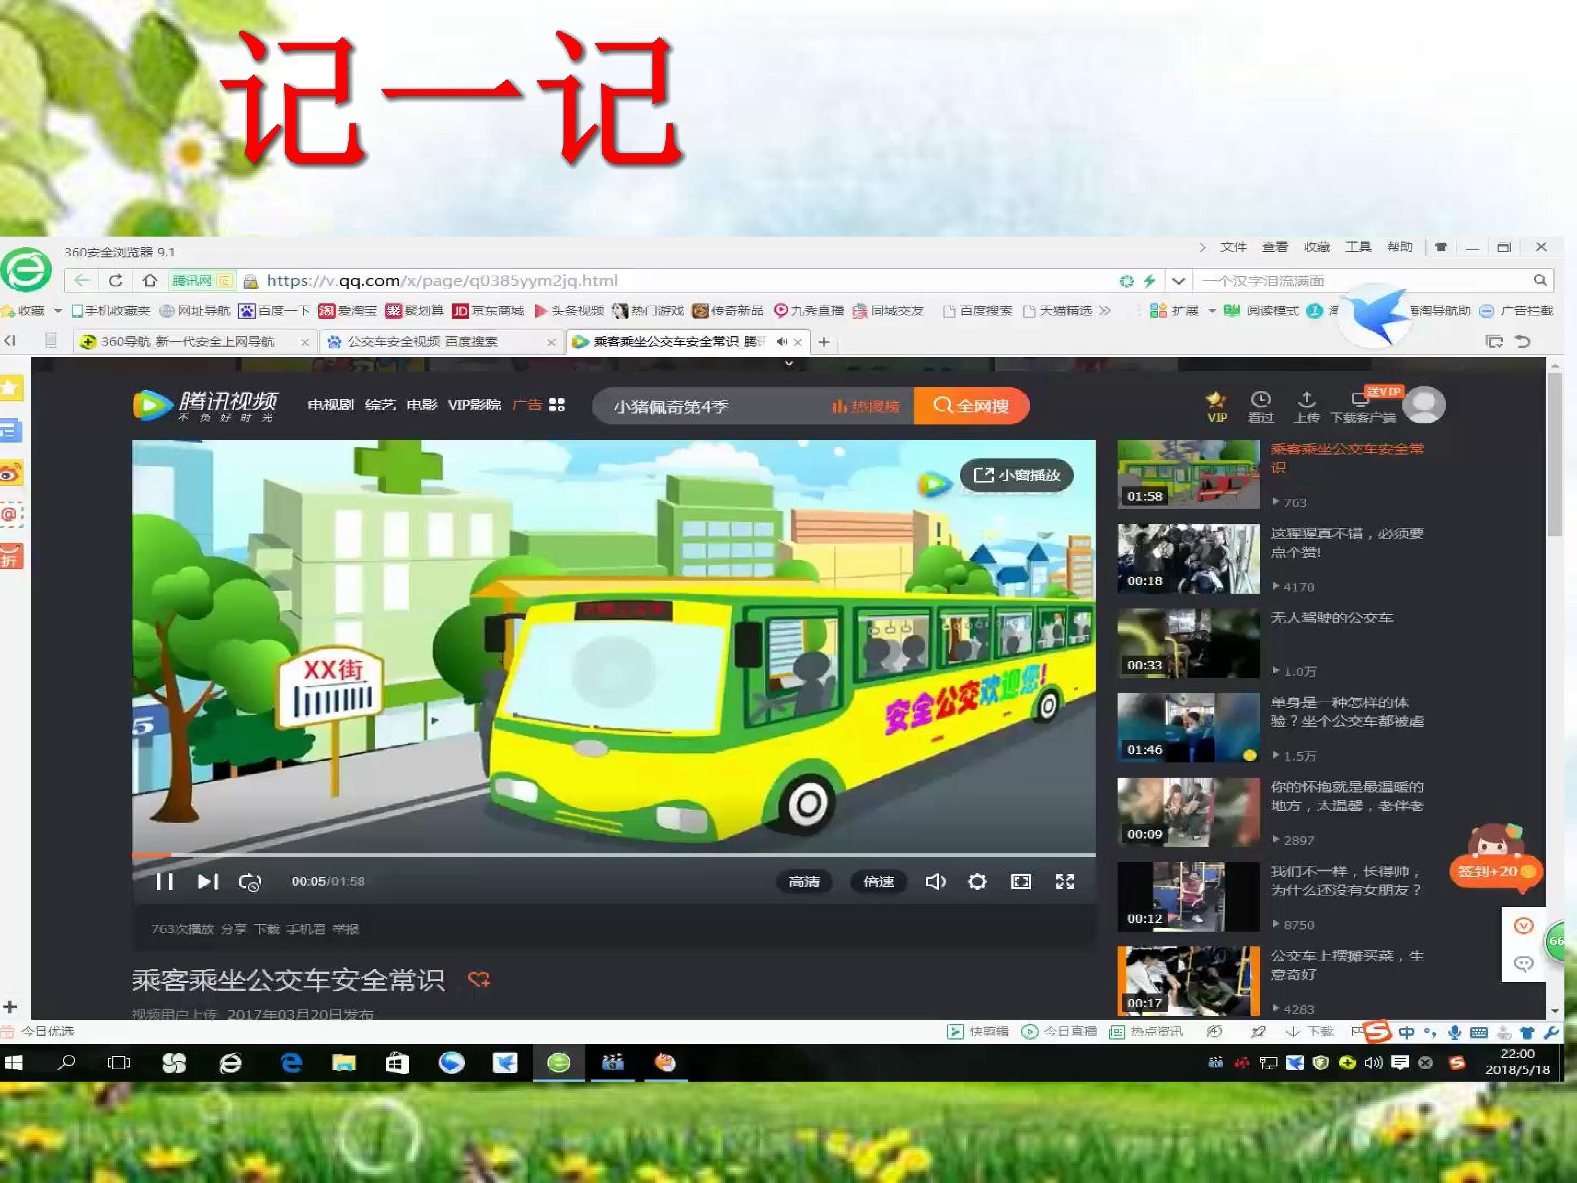Add video to favorites heart icon
Screen dimensions: 1577x1183
coord(479,979)
